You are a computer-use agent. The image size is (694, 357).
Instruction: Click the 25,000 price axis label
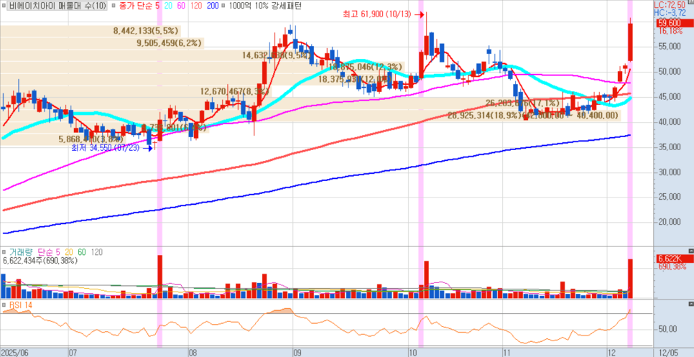670,198
